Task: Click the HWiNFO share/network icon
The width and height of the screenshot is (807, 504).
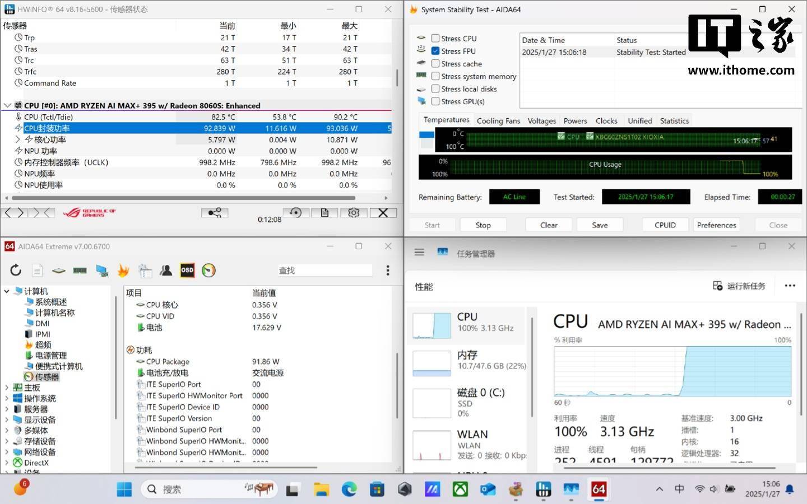Action: tap(215, 213)
